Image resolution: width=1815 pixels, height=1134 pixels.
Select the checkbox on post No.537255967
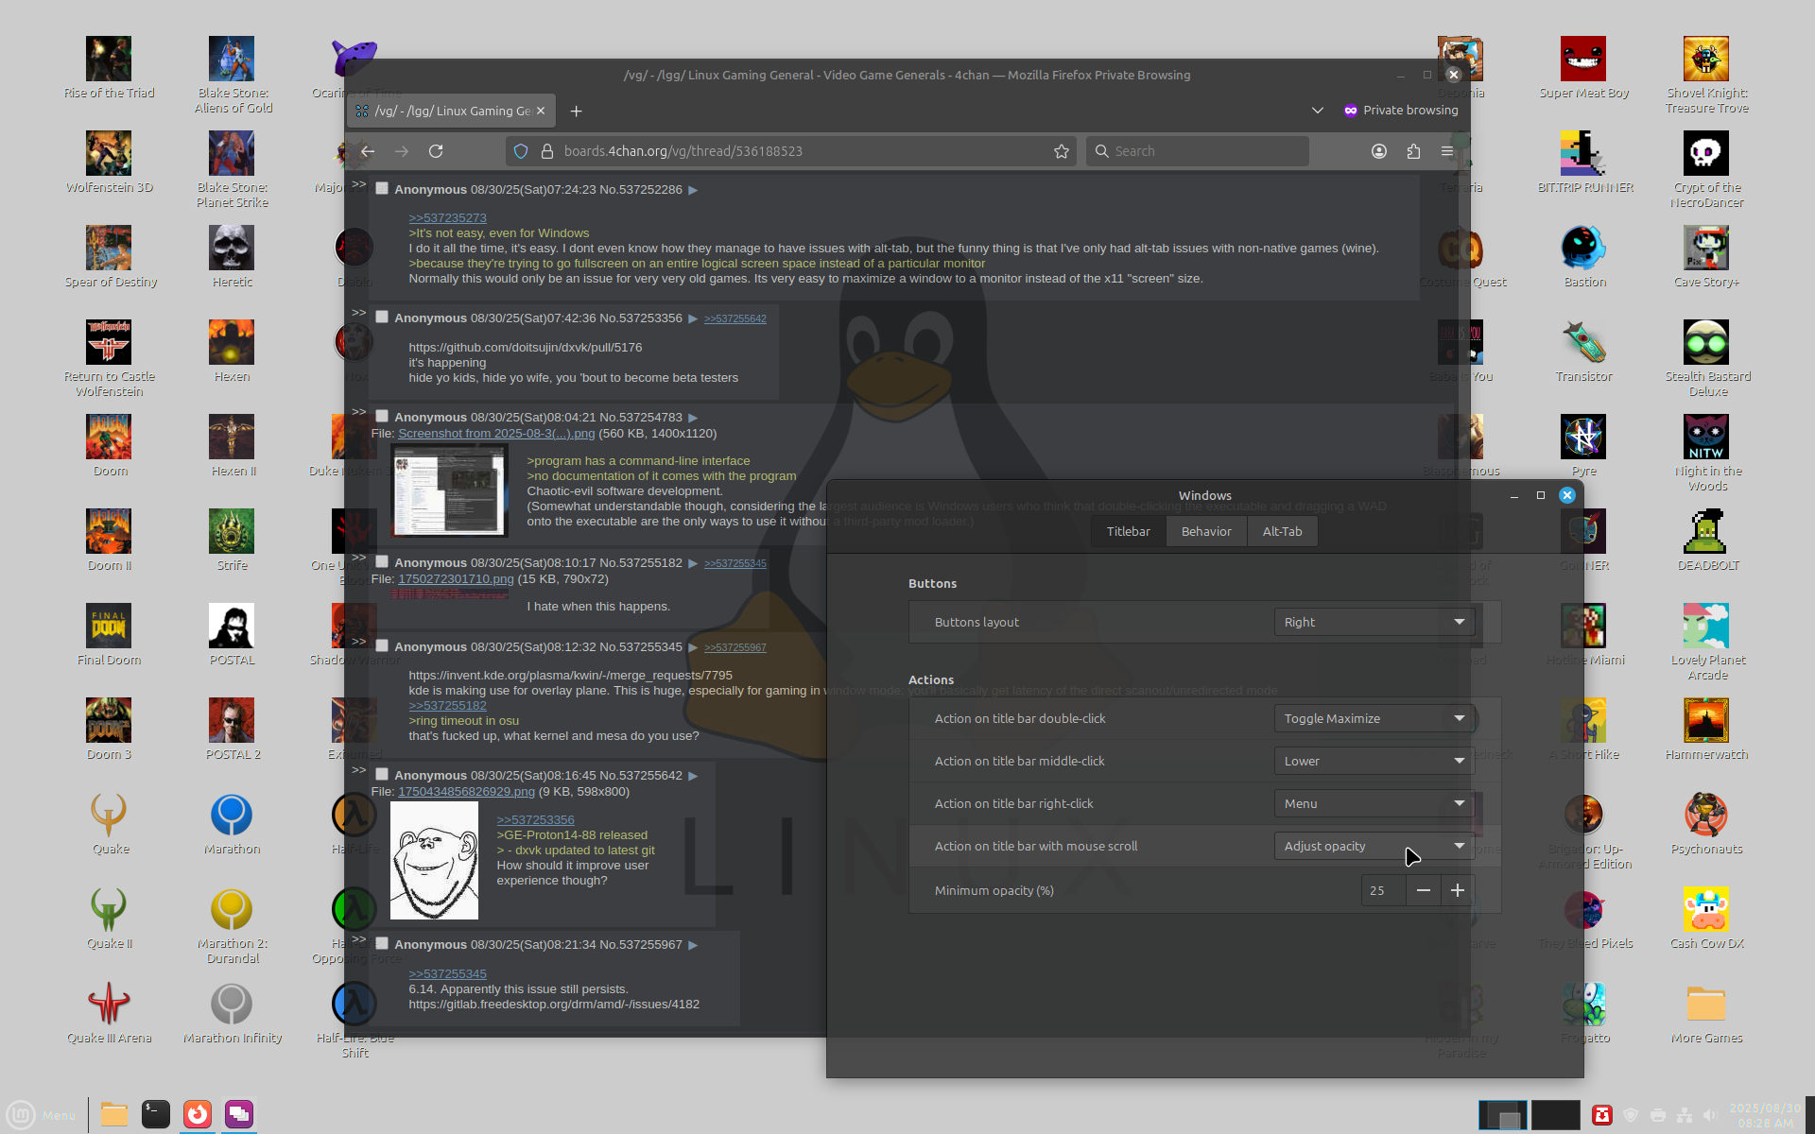click(x=382, y=944)
